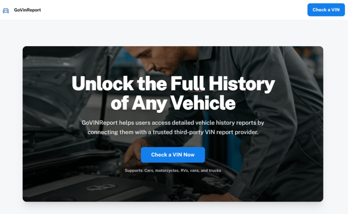Click the gray page background above hero
Image resolution: width=348 pixels, height=214 pixels.
pyautogui.click(x=173, y=33)
